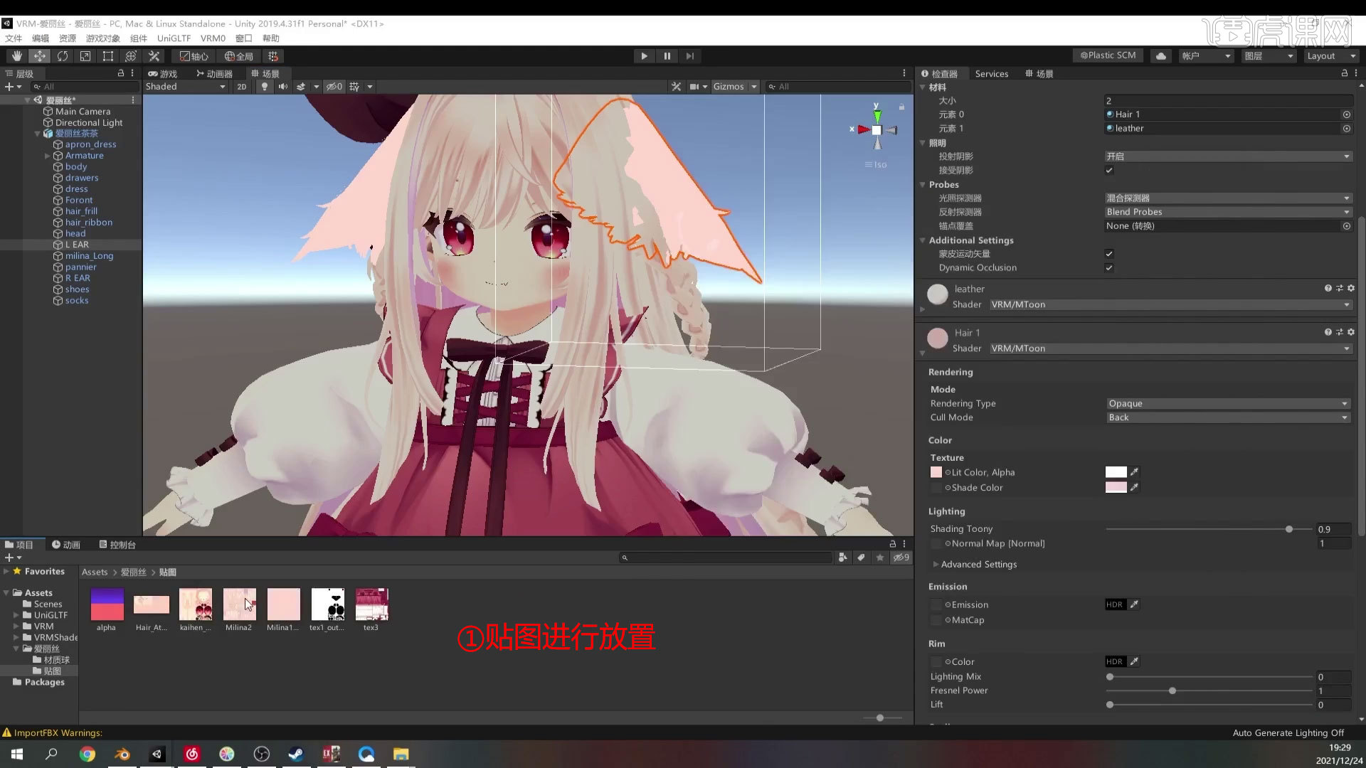Switch to the 动画器 tab
This screenshot has width=1366, height=768.
tap(216, 73)
